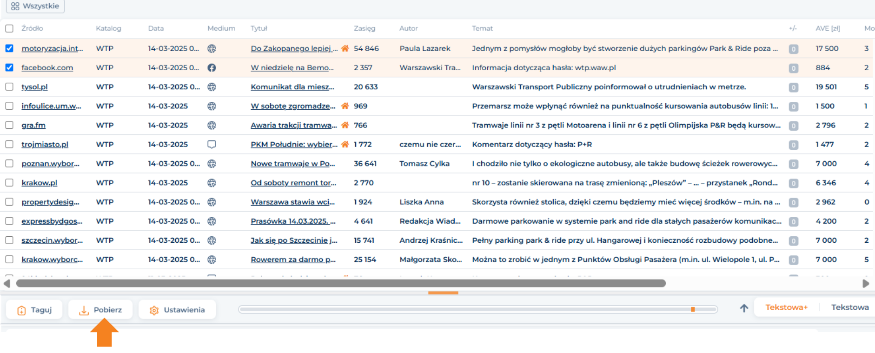The width and height of the screenshot is (875, 353).
Task: Click the sentiment 0 badge in szczecin.wybor row
Action: (x=794, y=241)
